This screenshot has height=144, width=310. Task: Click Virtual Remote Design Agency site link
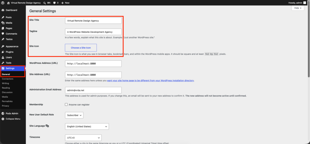tap(26, 3)
